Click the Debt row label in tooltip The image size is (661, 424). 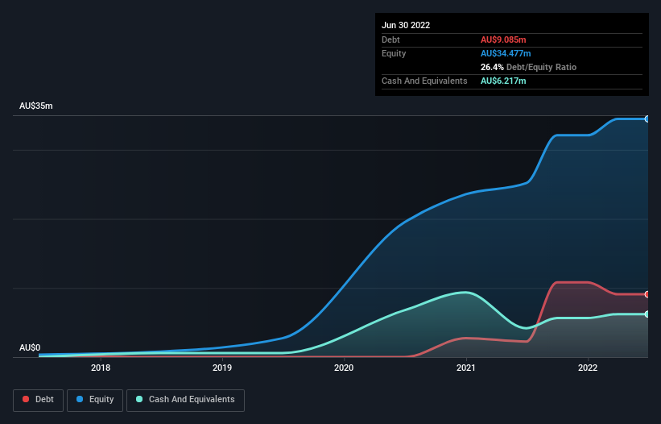(390, 39)
